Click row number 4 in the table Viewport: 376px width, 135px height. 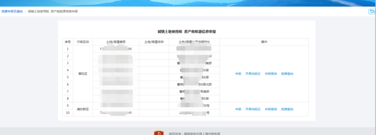(68, 70)
